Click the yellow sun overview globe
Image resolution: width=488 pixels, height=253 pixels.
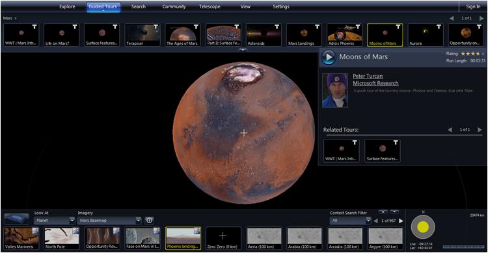[x=423, y=227]
